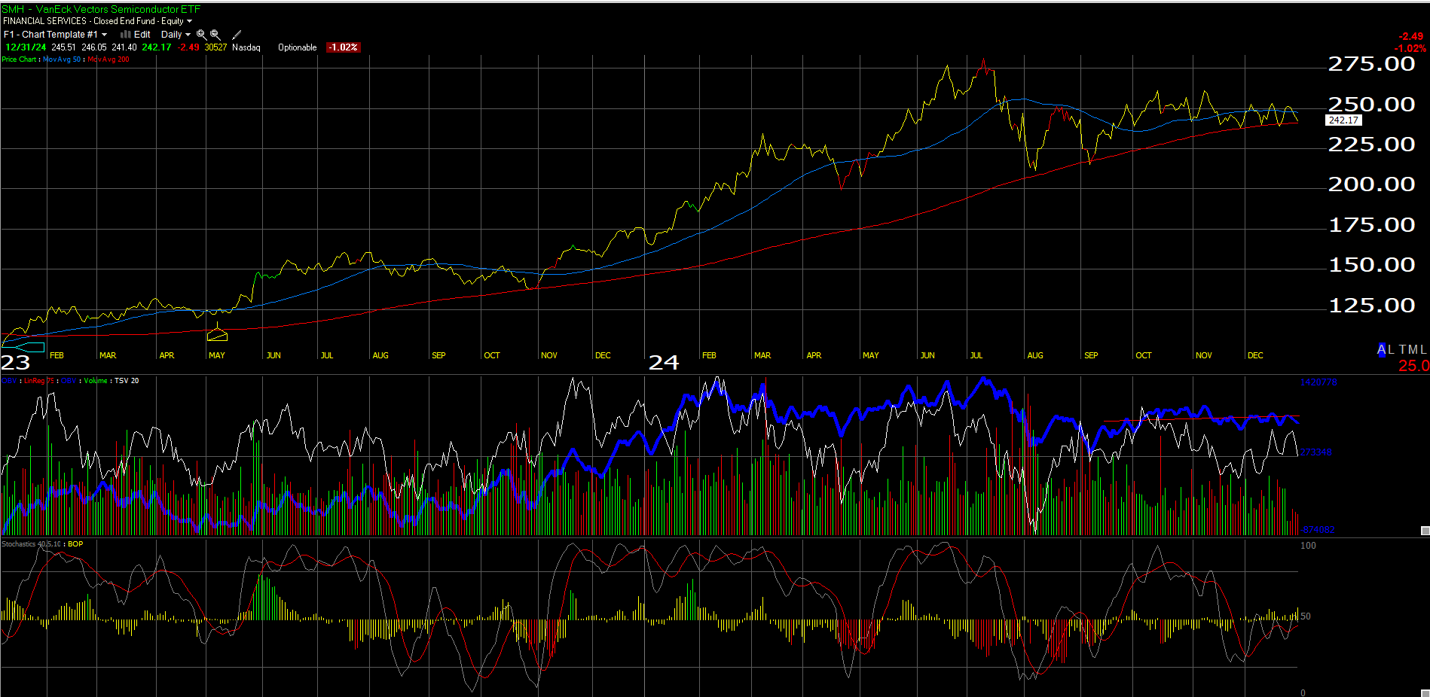Click the white 242.17 price tag on axis
Image resolution: width=1430 pixels, height=697 pixels.
pyautogui.click(x=1343, y=120)
